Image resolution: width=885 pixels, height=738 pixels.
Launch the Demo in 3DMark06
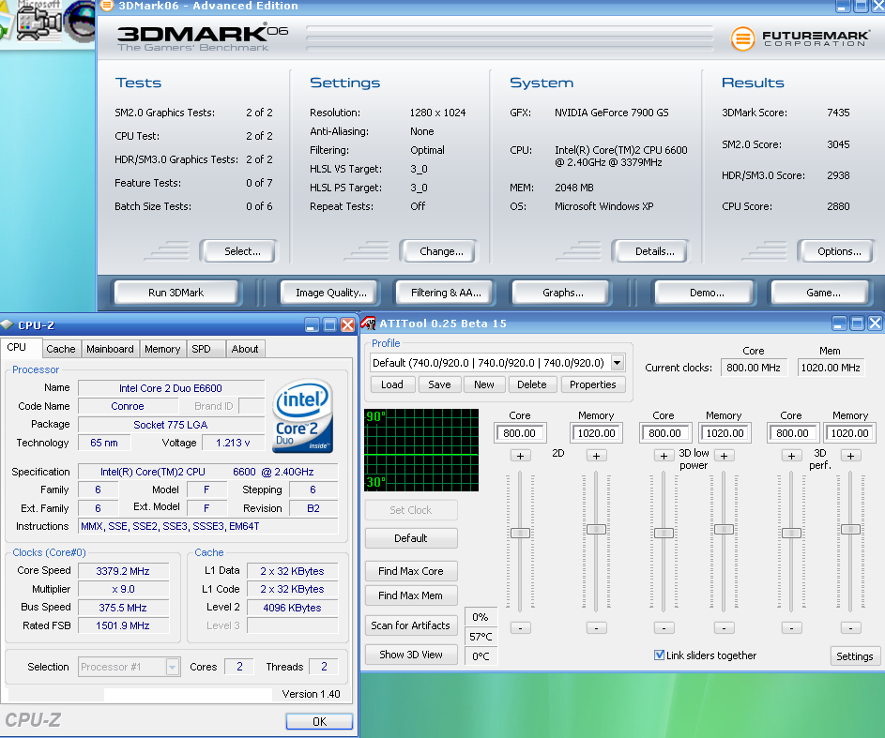point(707,293)
